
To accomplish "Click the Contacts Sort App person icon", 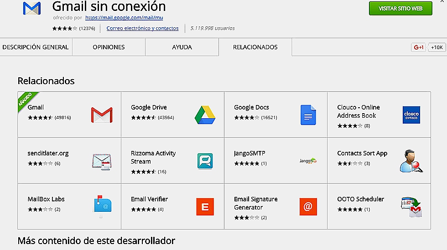I will (x=411, y=161).
